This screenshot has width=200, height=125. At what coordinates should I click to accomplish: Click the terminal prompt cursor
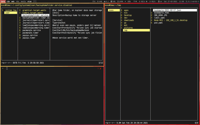(7, 68)
